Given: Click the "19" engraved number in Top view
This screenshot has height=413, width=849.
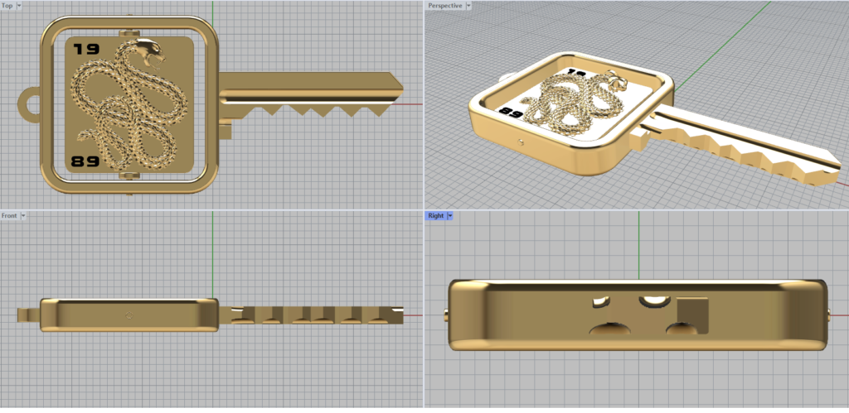Looking at the screenshot, I should [85, 49].
